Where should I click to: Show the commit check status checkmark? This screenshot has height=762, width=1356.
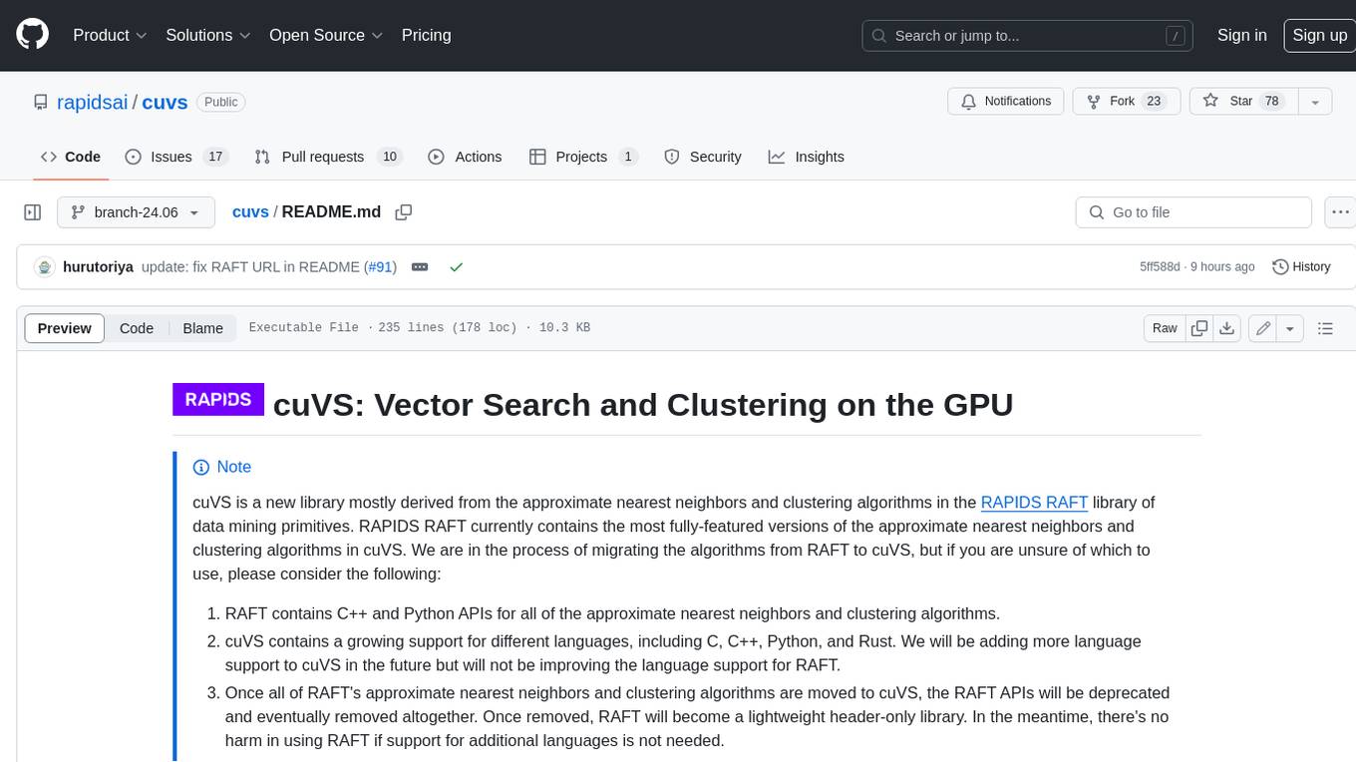(x=456, y=267)
